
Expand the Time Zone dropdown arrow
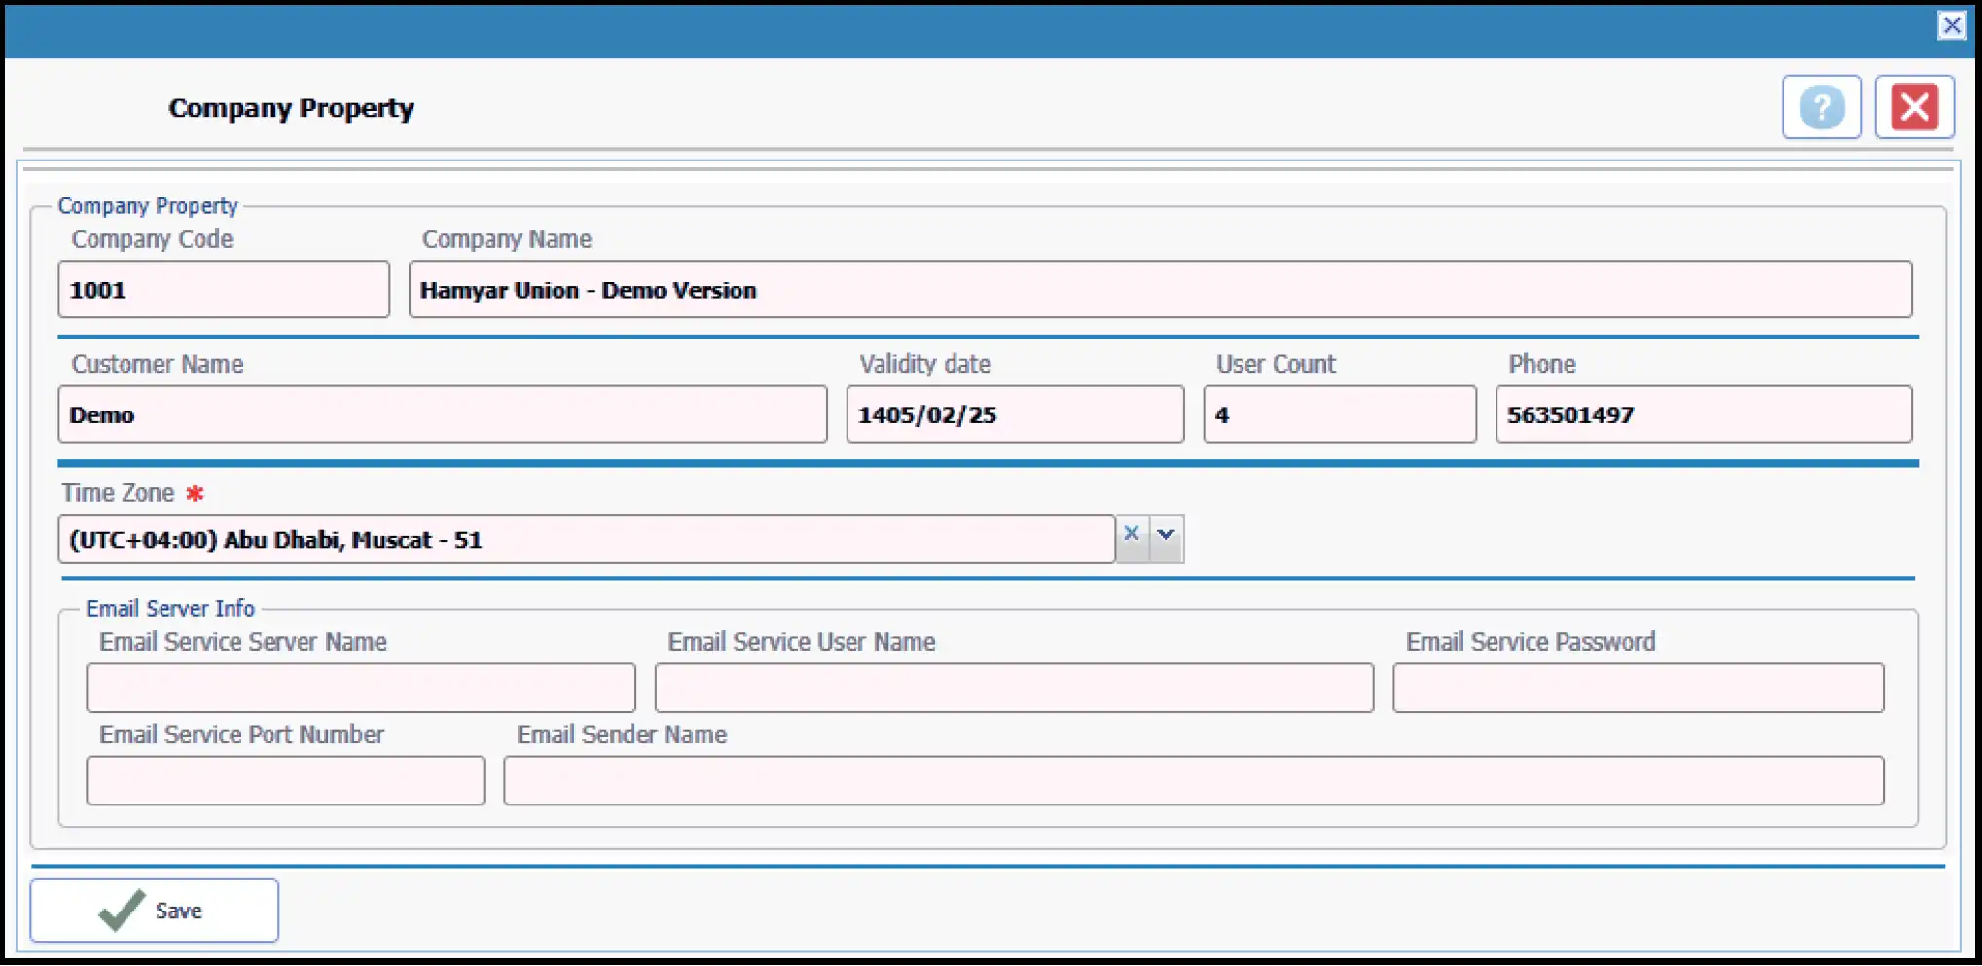coord(1166,535)
